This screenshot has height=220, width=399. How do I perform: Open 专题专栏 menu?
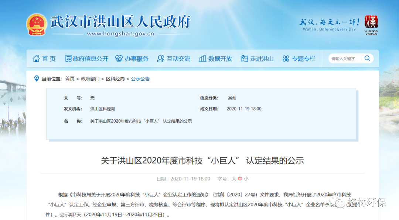pos(304,59)
